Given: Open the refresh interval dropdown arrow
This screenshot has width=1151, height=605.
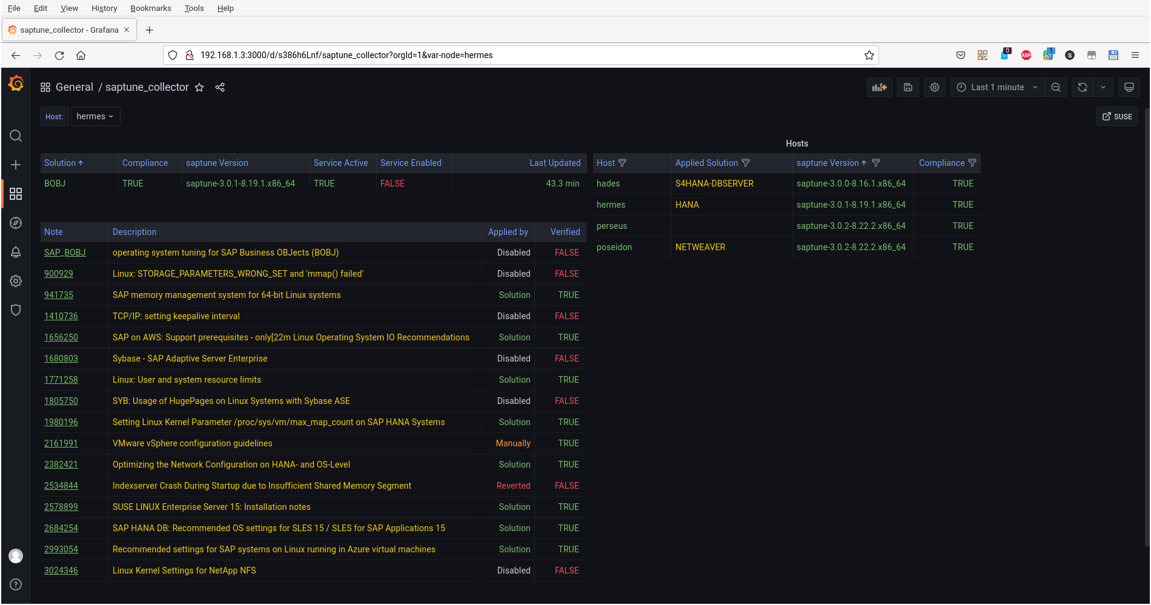Looking at the screenshot, I should tap(1103, 87).
